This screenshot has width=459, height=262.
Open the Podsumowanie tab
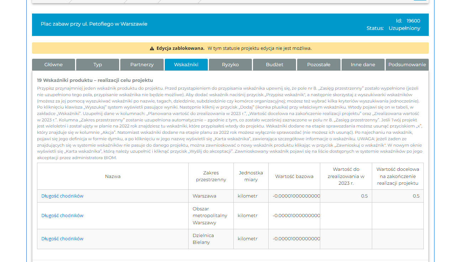pos(407,65)
